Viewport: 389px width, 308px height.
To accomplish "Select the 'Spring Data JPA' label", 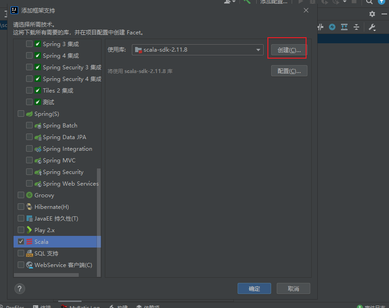I will tap(64, 137).
